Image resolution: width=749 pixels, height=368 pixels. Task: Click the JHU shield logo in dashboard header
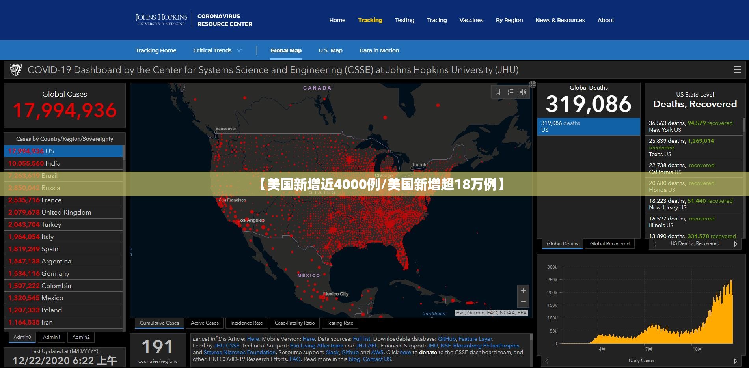[16, 70]
